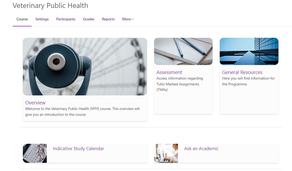This screenshot has width=292, height=171.
Task: Click the General Resources building image
Action: (249, 52)
